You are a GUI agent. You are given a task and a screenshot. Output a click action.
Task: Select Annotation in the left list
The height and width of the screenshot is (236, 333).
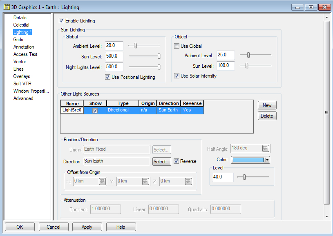click(x=24, y=47)
